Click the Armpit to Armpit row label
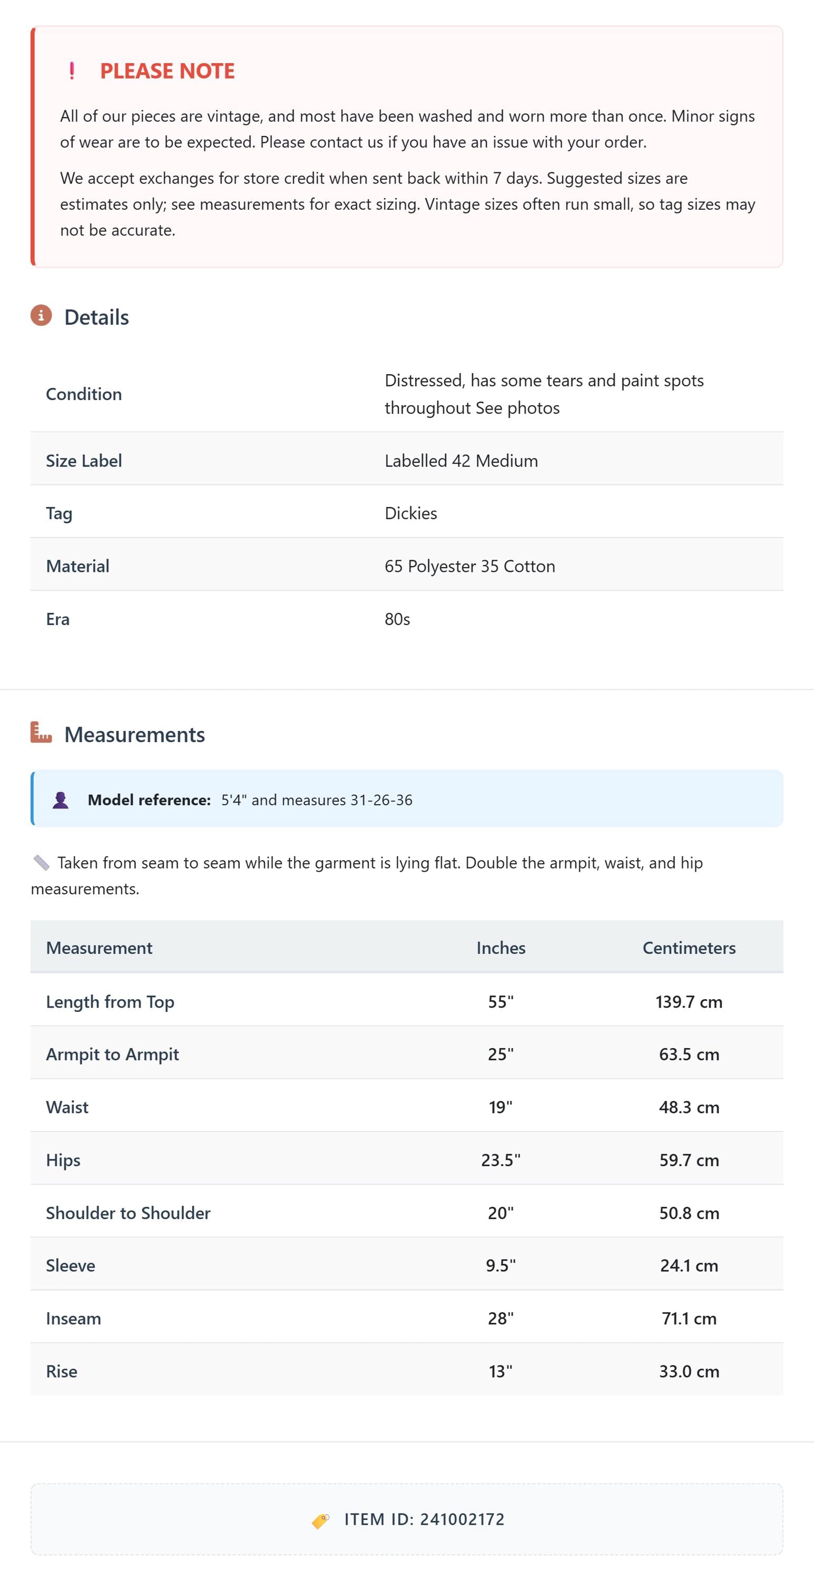Image resolution: width=814 pixels, height=1581 pixels. [112, 1055]
